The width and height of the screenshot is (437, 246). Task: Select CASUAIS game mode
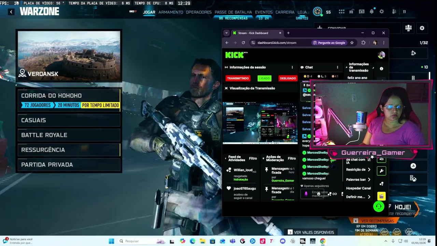tap(69, 120)
